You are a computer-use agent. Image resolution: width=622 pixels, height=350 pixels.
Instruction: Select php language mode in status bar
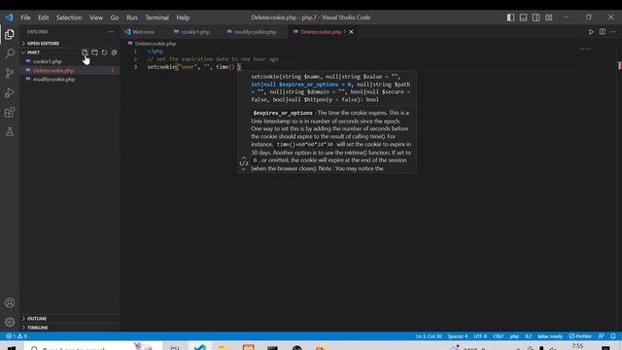(x=514, y=336)
